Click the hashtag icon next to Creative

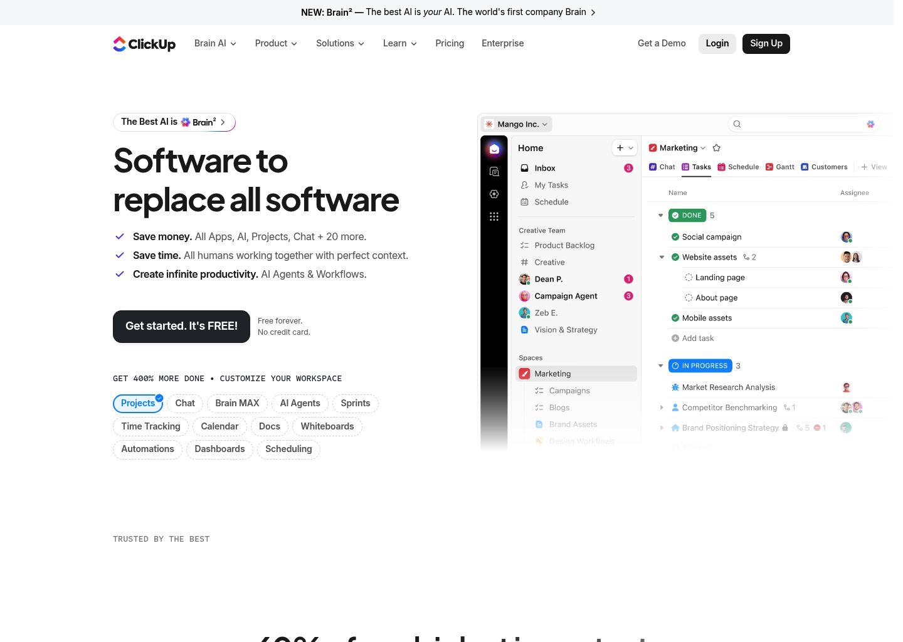tap(525, 262)
